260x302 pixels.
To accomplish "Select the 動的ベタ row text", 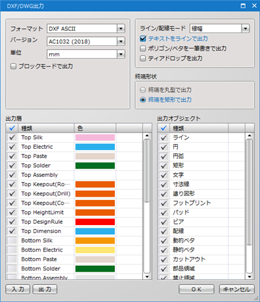I will coord(184,241).
